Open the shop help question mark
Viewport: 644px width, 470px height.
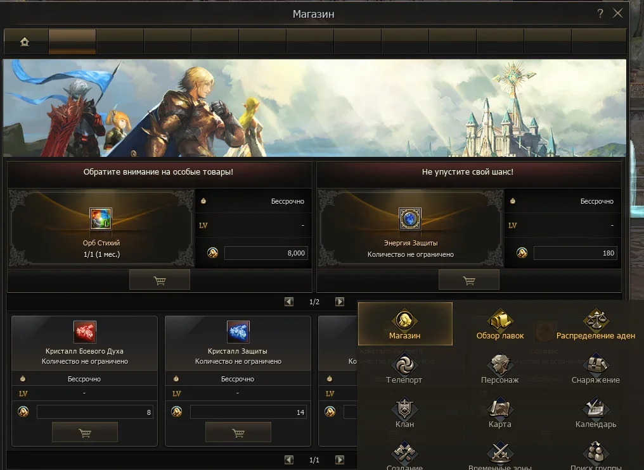(x=600, y=13)
